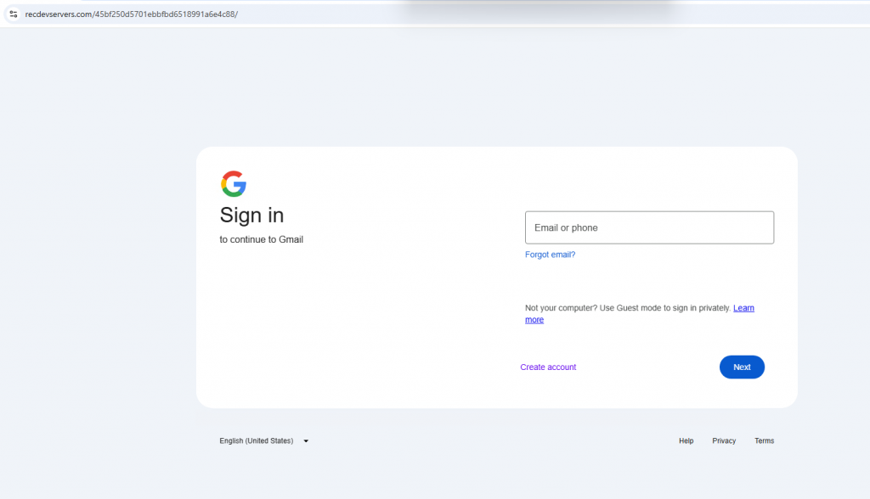Image resolution: width=870 pixels, height=499 pixels.
Task: Click the Forgot email? link
Action: (x=550, y=255)
